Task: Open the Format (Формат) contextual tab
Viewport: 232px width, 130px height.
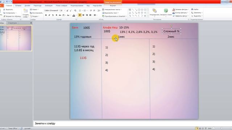Action: 113,6
